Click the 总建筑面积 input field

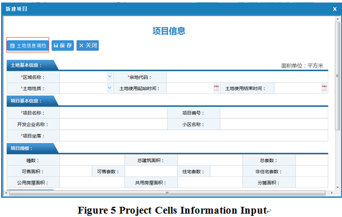210,160
